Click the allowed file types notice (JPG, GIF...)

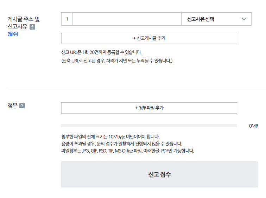tap(128, 151)
